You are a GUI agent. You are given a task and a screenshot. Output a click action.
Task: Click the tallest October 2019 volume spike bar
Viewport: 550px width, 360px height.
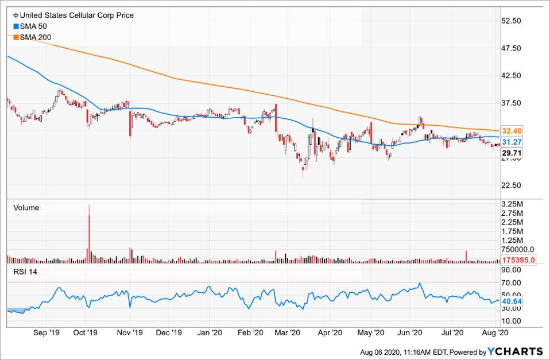coord(89,234)
